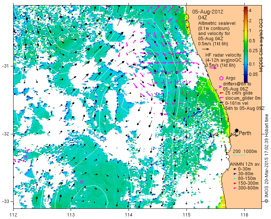Click the 116 longitude axis label

244,215
